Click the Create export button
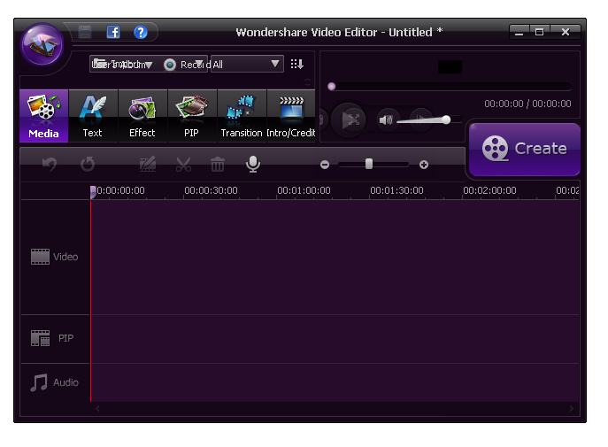 (525, 150)
